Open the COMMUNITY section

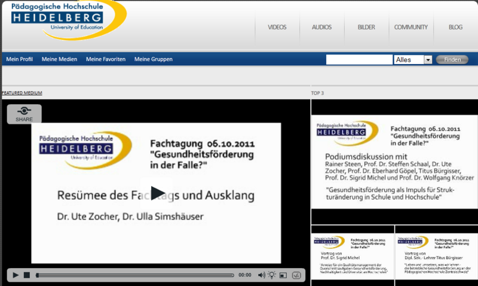410,27
